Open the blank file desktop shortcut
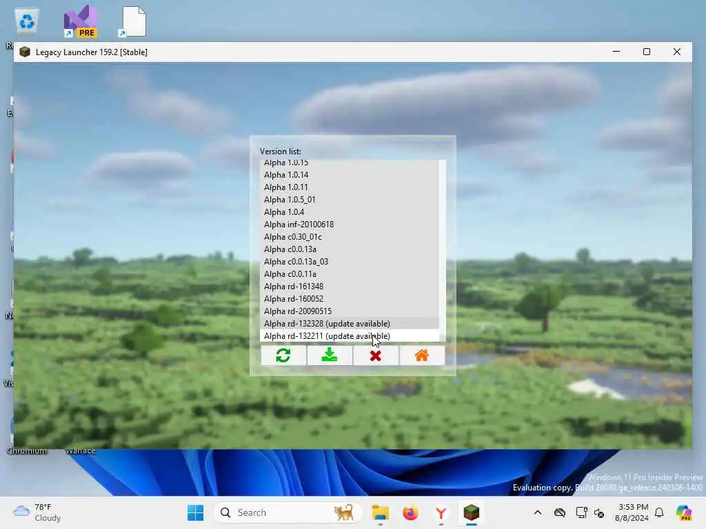The width and height of the screenshot is (706, 529). click(133, 21)
